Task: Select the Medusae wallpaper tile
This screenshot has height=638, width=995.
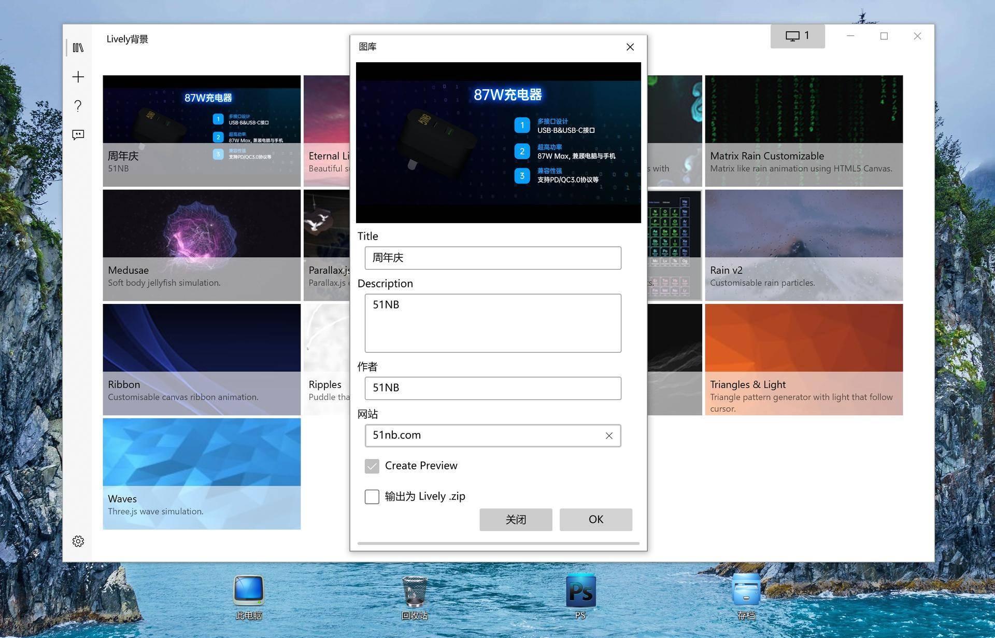Action: pyautogui.click(x=202, y=245)
